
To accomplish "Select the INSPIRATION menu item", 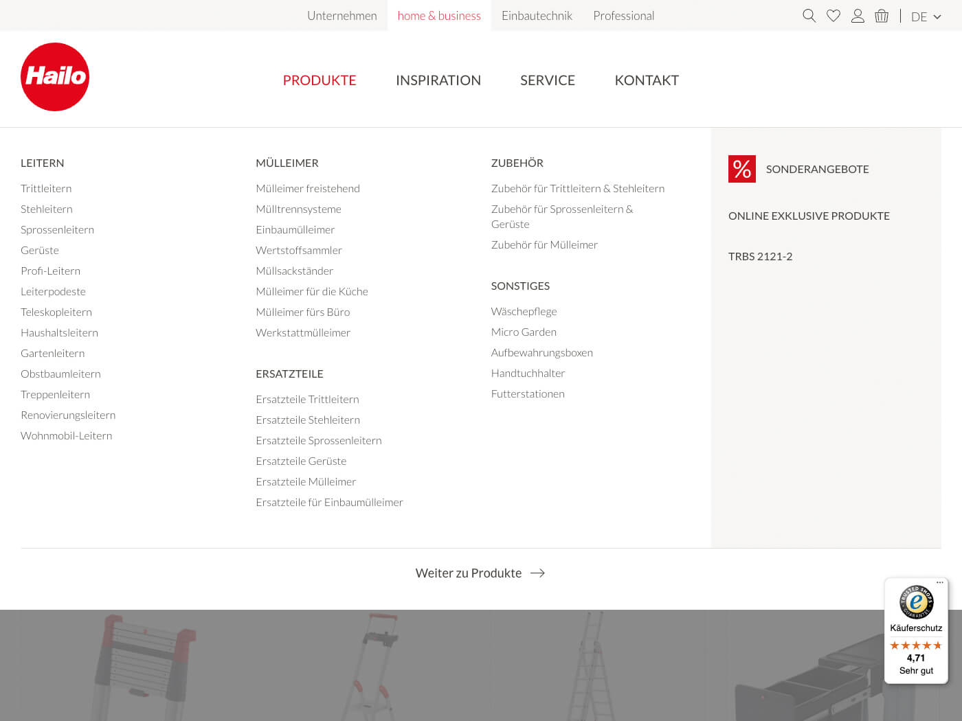I will (438, 80).
